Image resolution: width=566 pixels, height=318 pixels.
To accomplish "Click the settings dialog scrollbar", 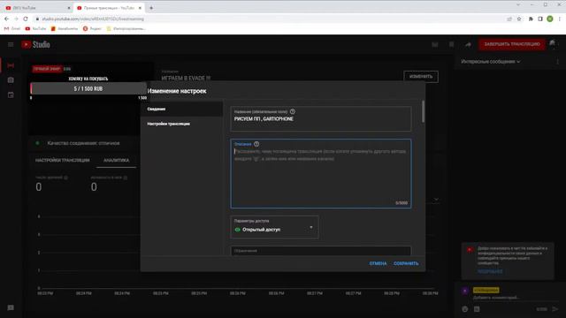I will pos(423,112).
